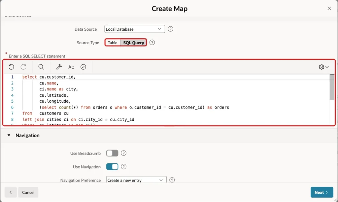
Task: Click the 'cu.longitude,' code line
Action: point(55,101)
